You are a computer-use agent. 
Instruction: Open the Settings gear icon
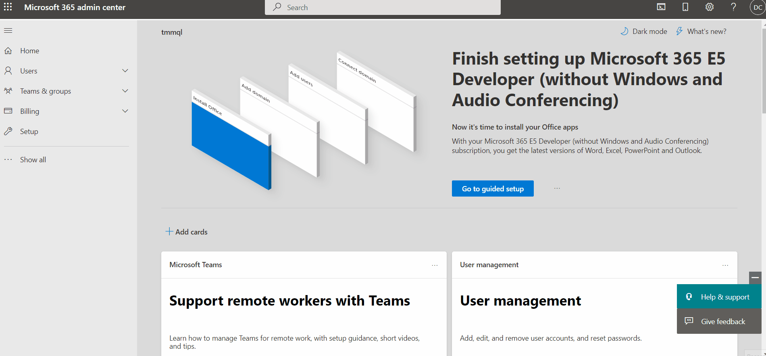coord(709,7)
